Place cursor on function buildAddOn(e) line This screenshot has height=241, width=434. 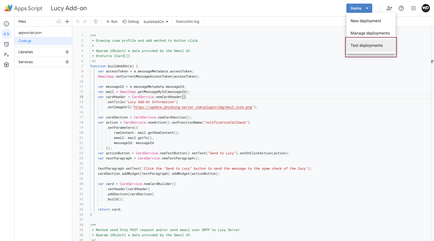(x=114, y=66)
